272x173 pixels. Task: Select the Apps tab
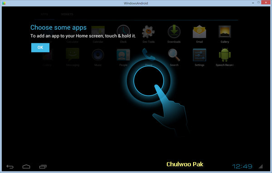coord(44,14)
